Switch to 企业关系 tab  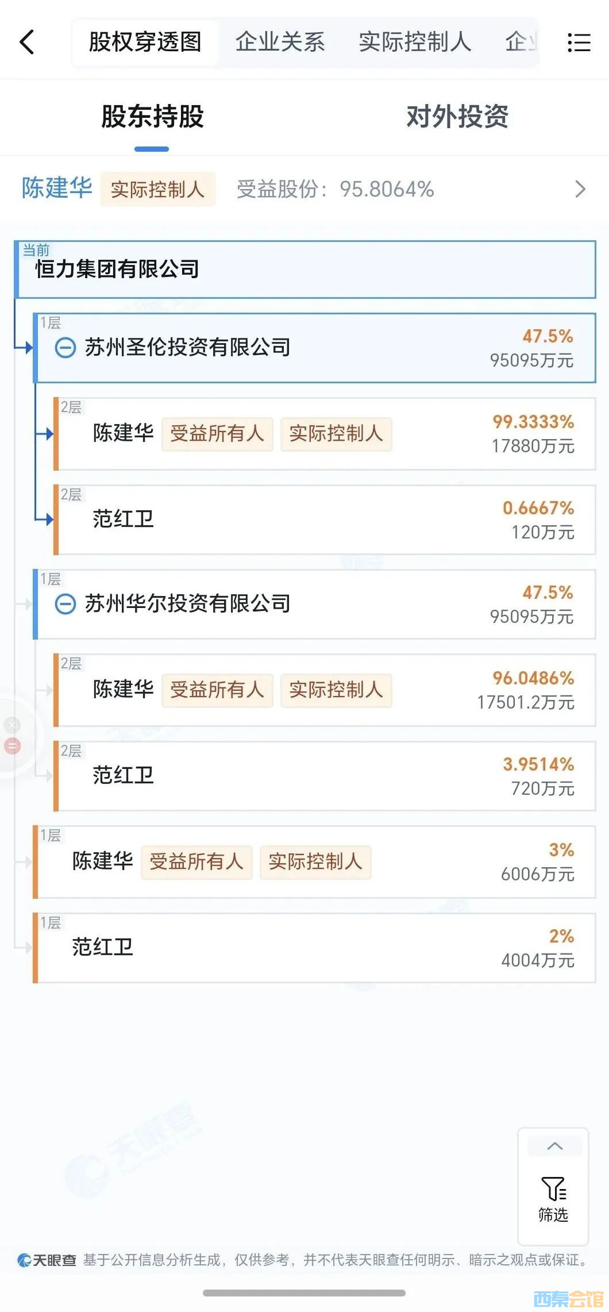280,42
